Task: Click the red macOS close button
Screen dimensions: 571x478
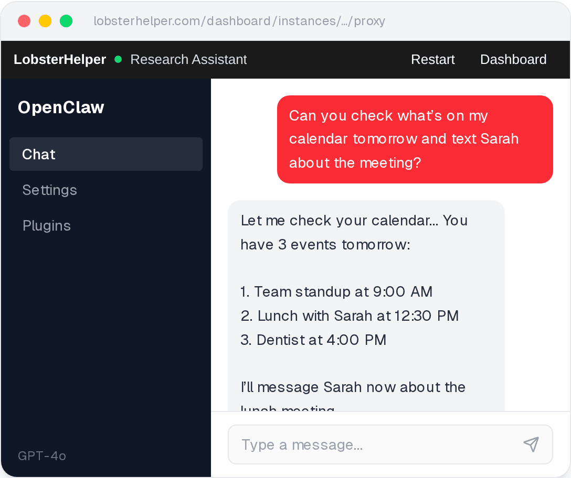Action: (x=24, y=21)
